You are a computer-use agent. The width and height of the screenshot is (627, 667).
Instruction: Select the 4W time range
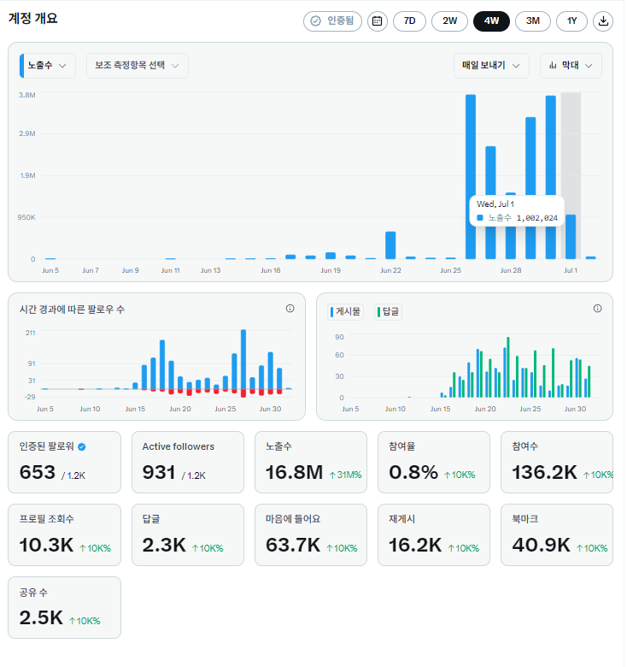[493, 21]
